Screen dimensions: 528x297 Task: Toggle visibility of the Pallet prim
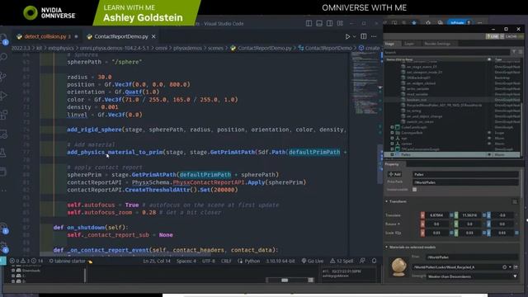pyautogui.click(x=489, y=154)
